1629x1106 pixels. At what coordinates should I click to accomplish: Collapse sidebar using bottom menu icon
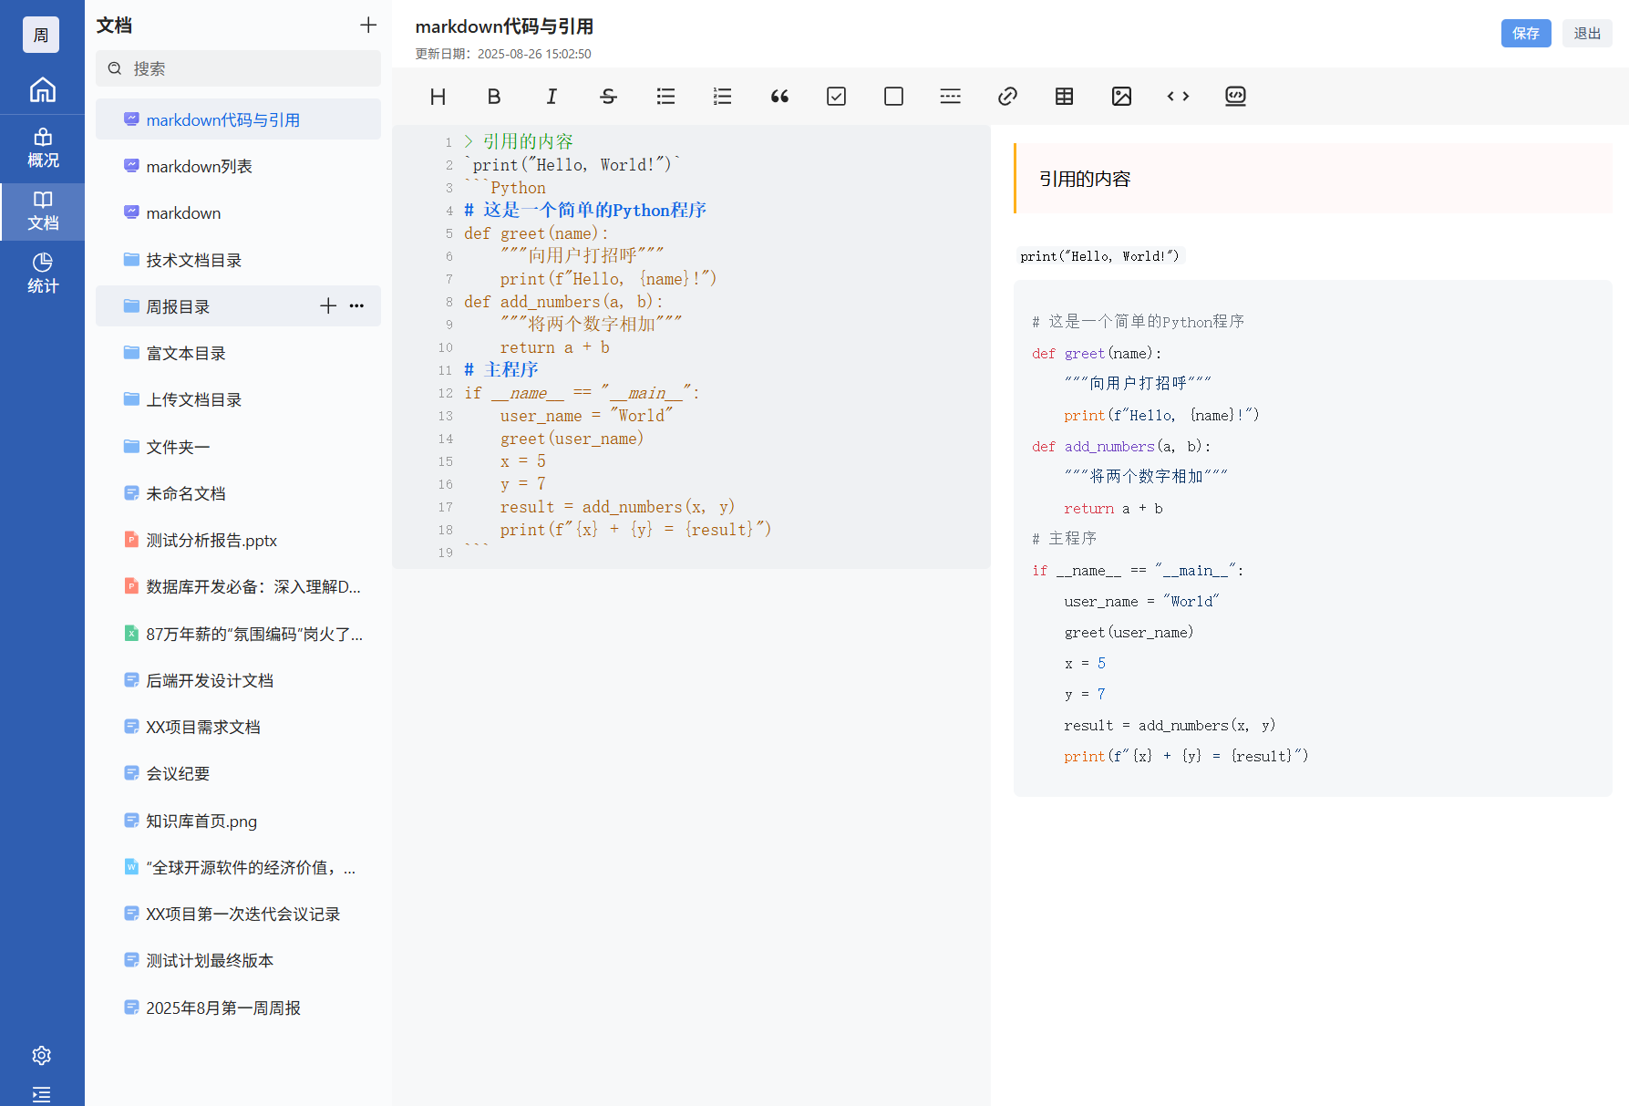pyautogui.click(x=42, y=1094)
